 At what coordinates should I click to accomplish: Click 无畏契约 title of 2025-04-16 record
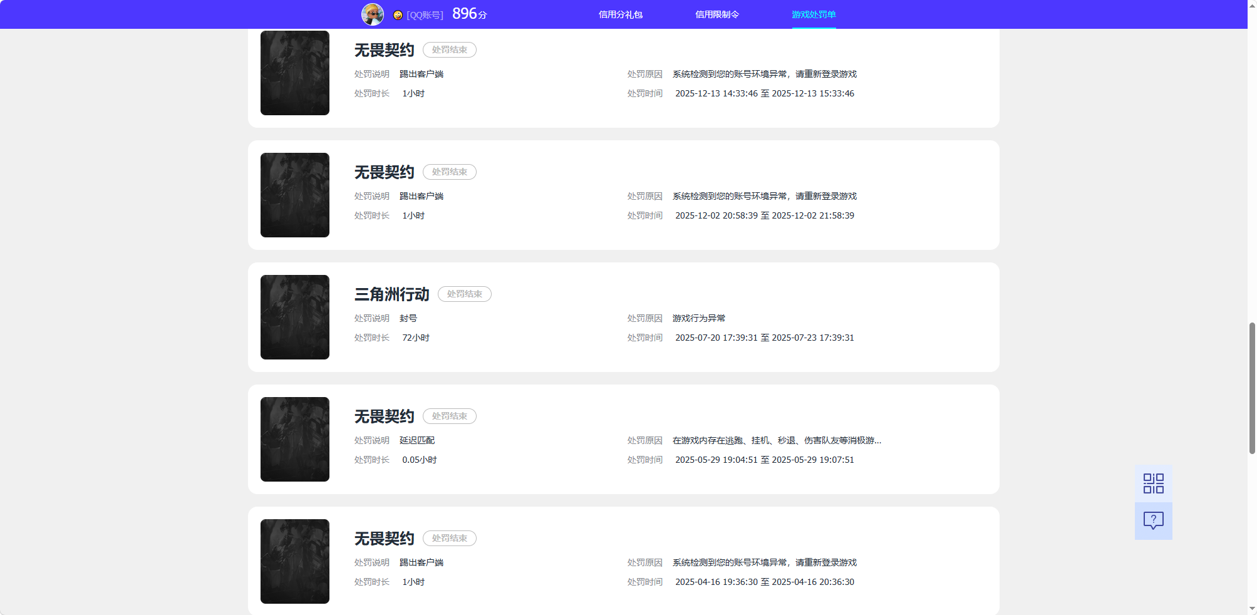tap(385, 539)
